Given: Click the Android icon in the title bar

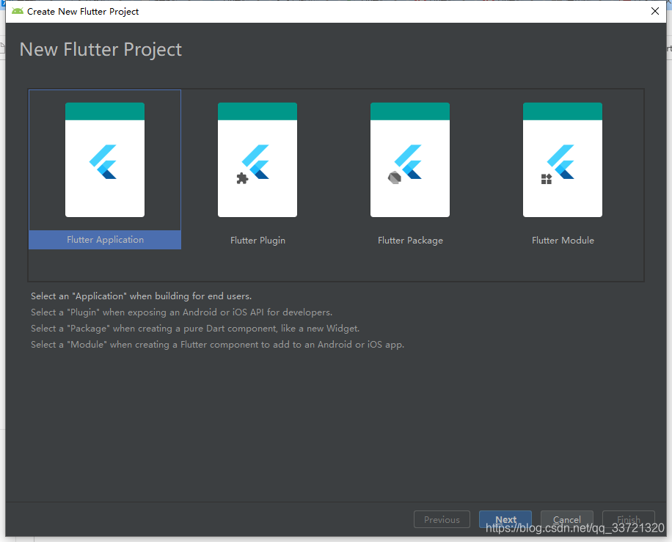Looking at the screenshot, I should click(18, 11).
